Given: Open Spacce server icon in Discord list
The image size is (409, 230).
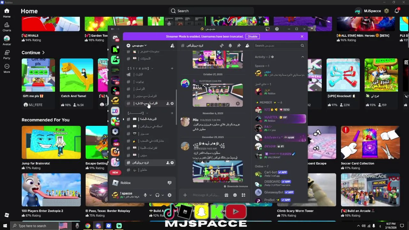Looking at the screenshot, I should [x=115, y=101].
